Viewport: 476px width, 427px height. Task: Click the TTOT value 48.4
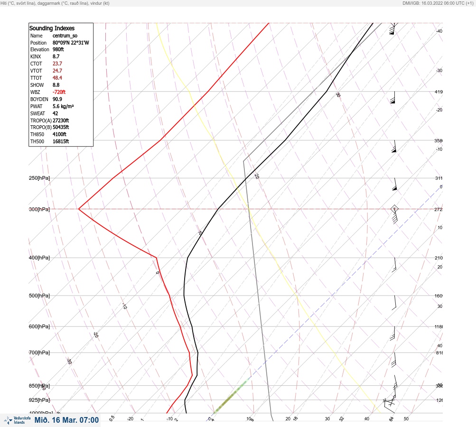tap(57, 78)
